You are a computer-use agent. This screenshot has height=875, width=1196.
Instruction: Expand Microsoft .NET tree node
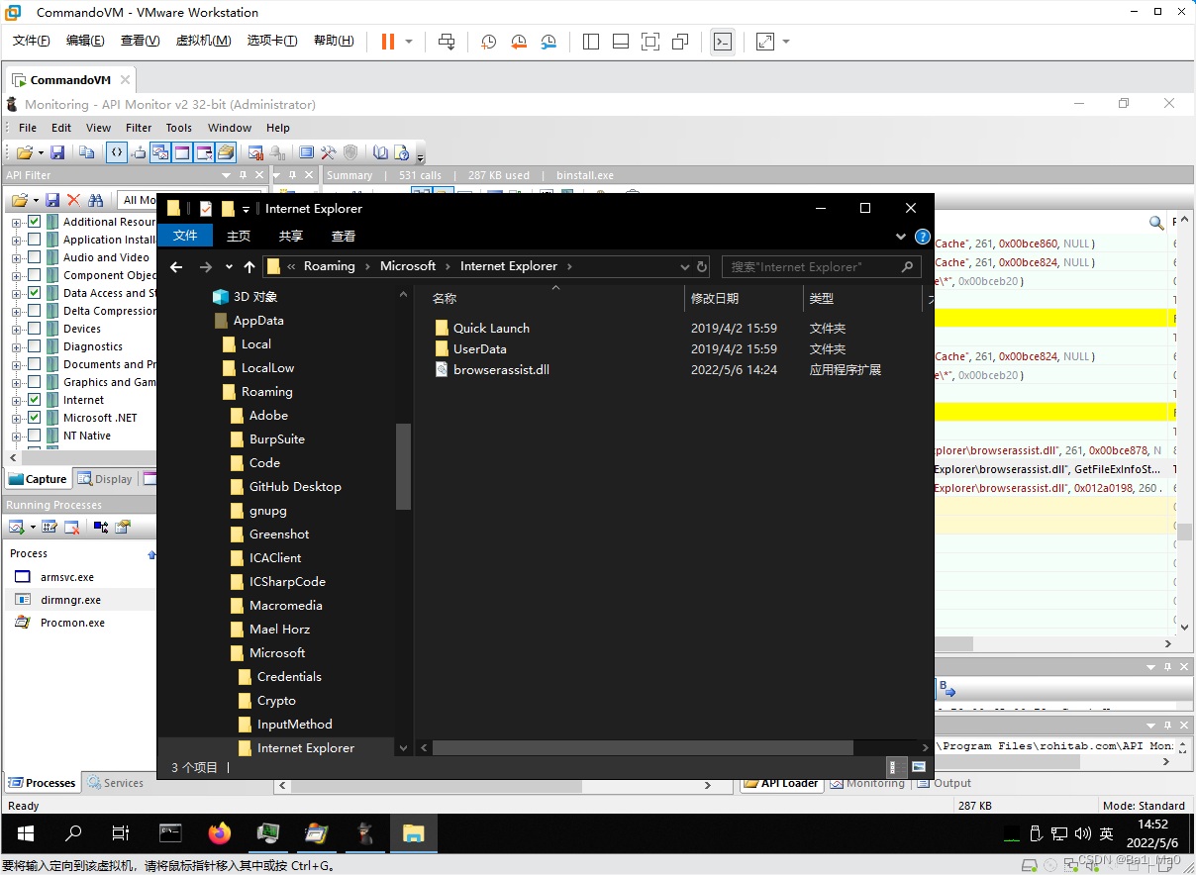(x=16, y=418)
